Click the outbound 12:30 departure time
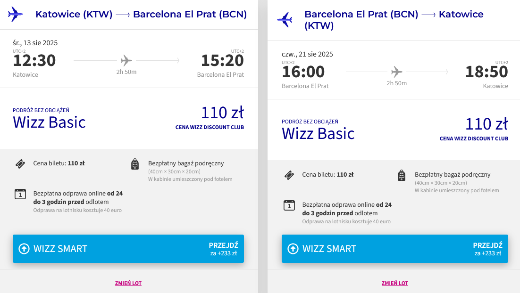 34,61
